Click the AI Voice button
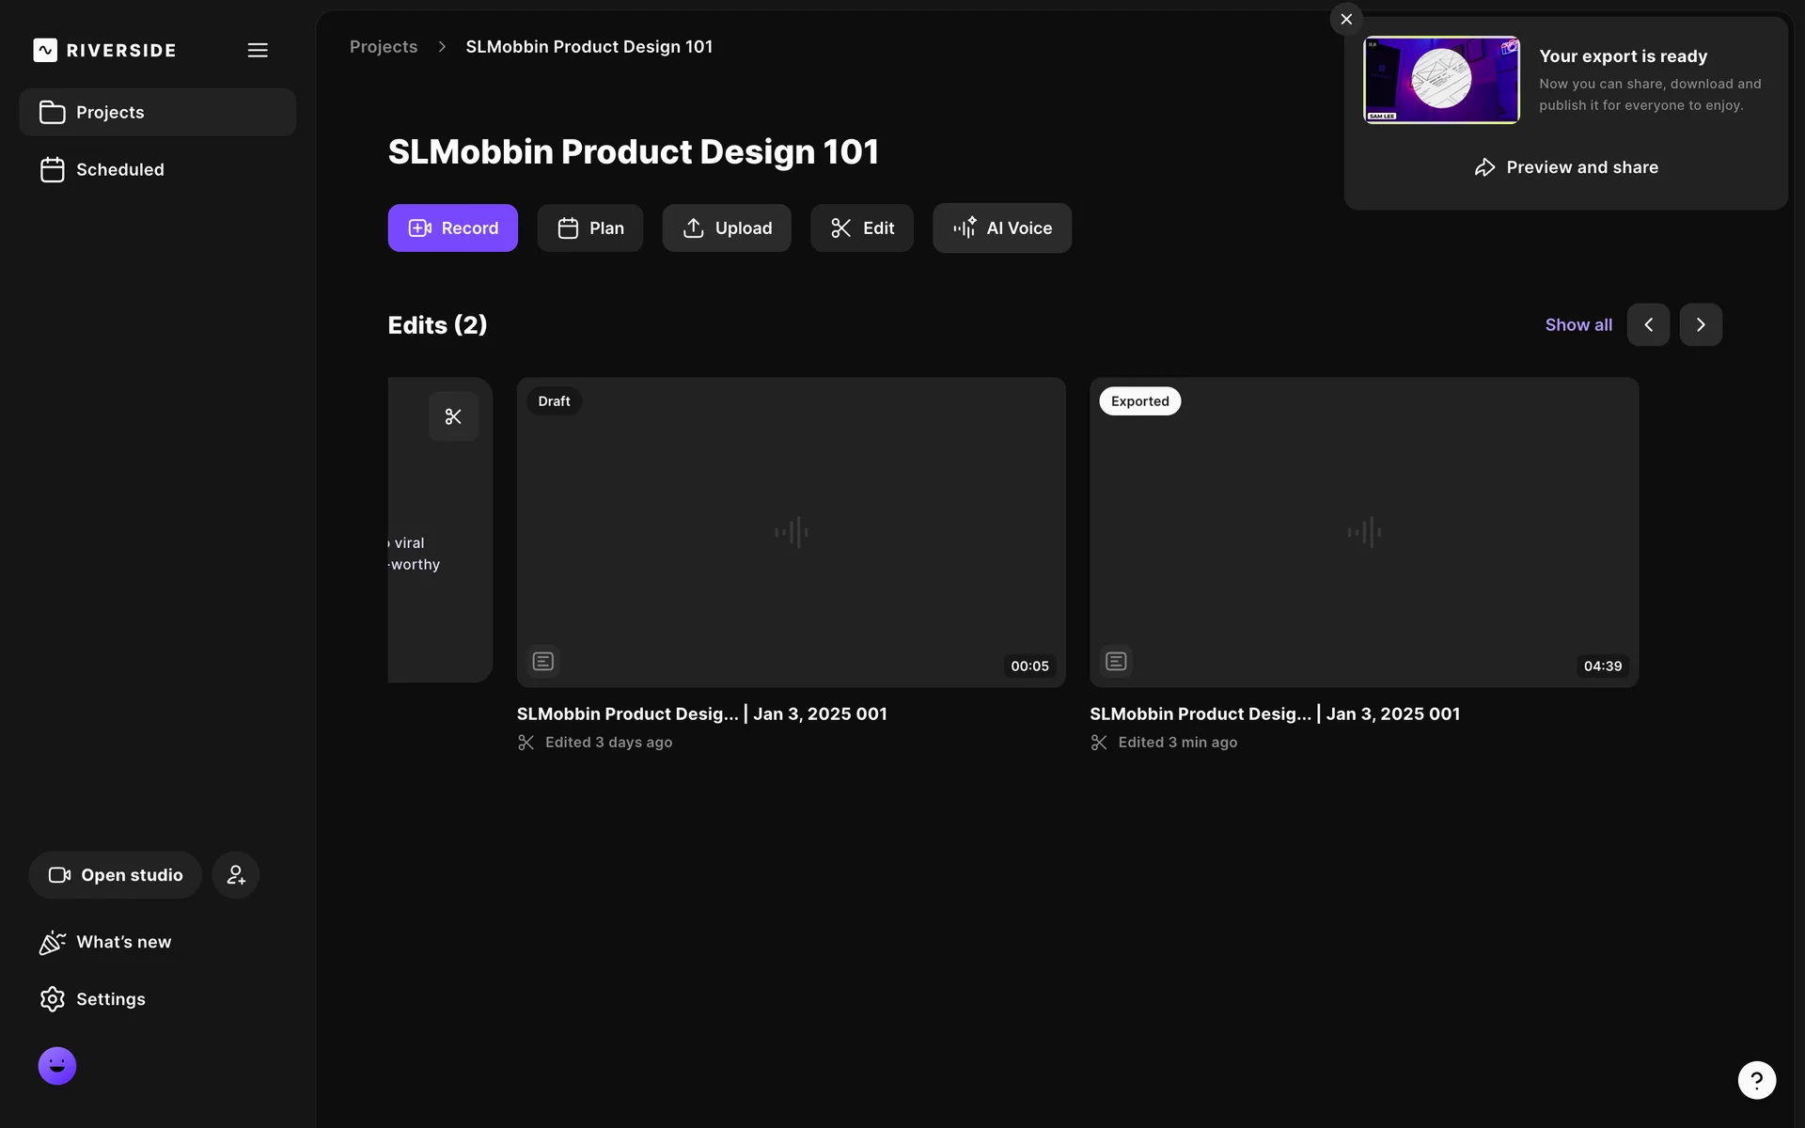Viewport: 1805px width, 1128px height. pyautogui.click(x=1002, y=228)
